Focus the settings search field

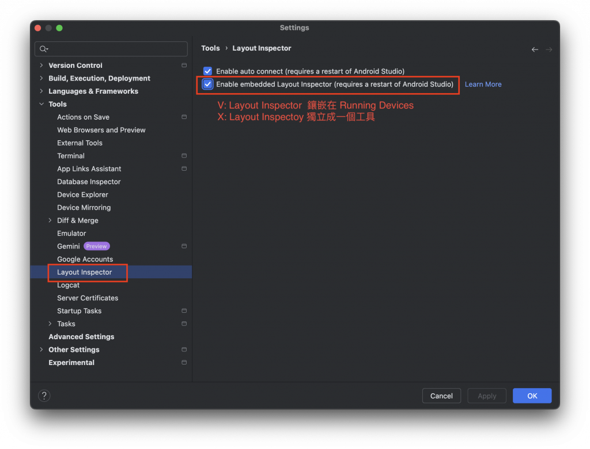(x=111, y=49)
